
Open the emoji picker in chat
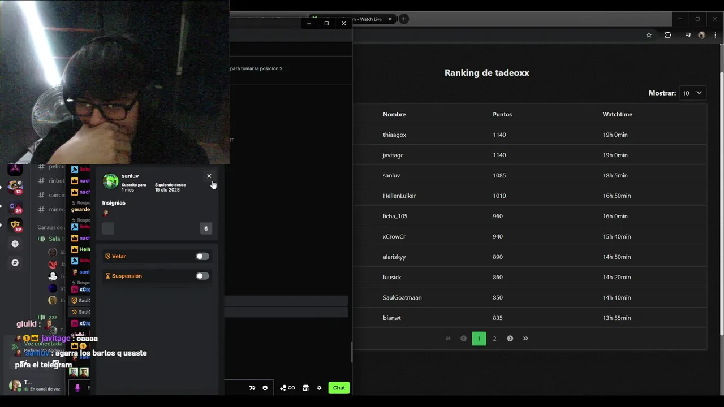265,388
